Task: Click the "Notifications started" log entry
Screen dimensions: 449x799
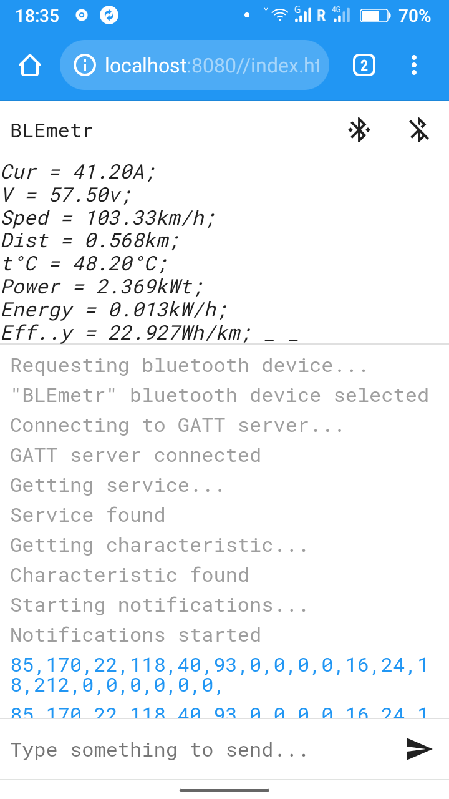Action: click(135, 635)
